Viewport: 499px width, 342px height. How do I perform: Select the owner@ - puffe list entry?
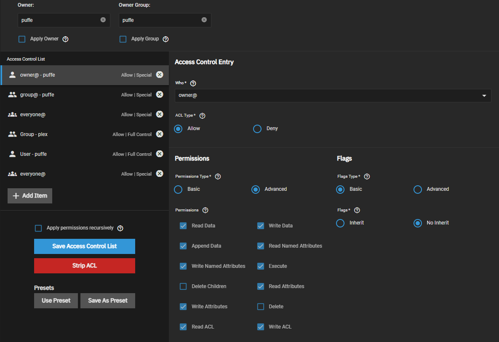pos(85,75)
